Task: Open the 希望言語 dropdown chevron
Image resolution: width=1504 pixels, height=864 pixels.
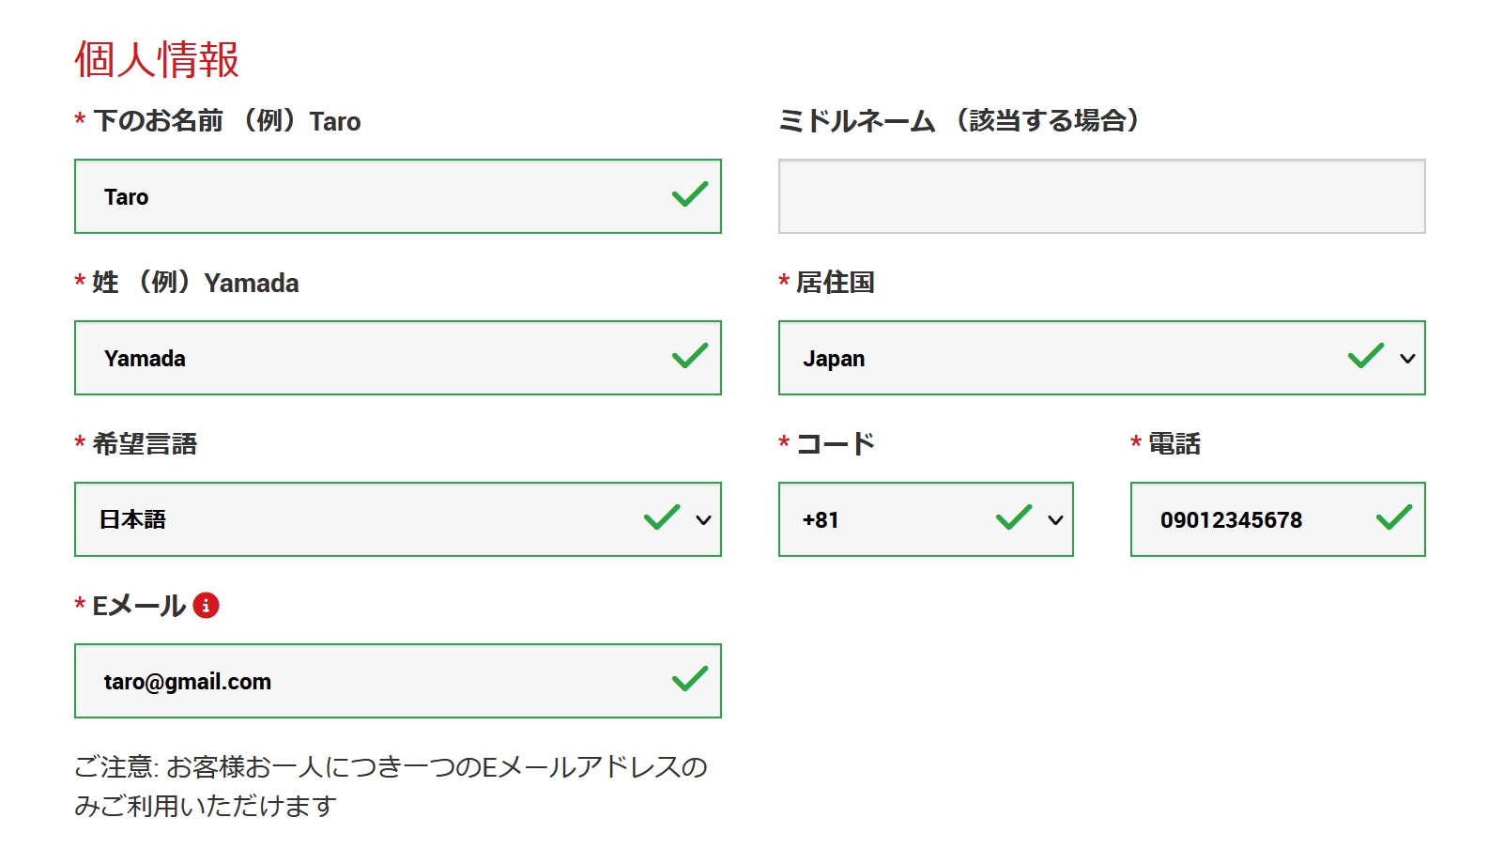Action: [x=703, y=520]
